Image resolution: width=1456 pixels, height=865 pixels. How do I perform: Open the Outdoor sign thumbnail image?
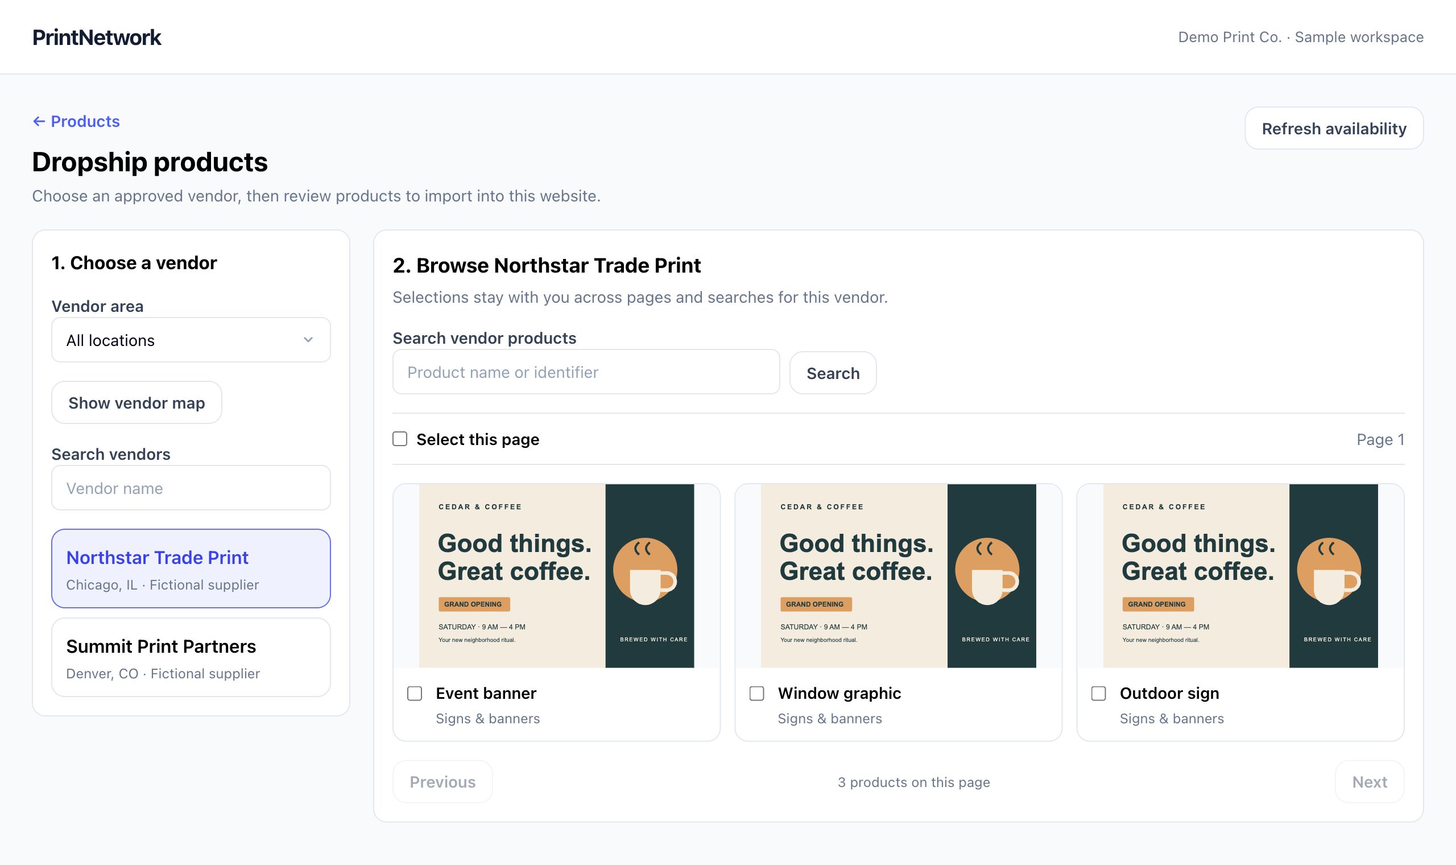1240,576
